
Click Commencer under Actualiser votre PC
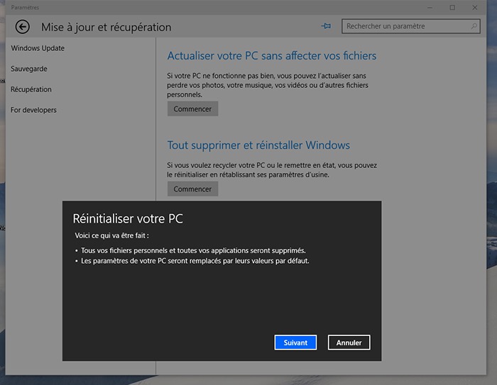192,109
